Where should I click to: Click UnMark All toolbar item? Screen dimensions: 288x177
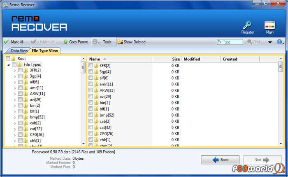(x=43, y=42)
